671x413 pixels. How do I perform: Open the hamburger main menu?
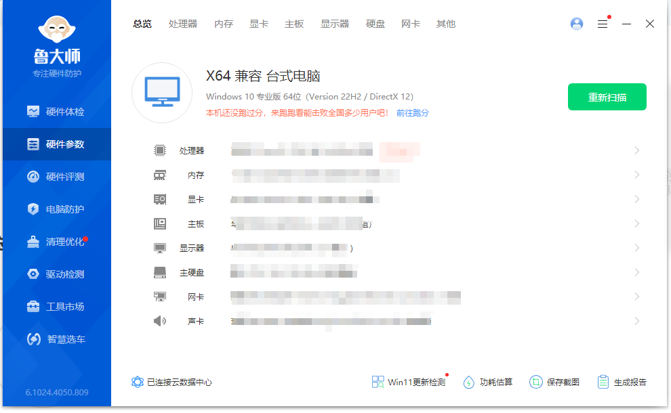pos(603,24)
